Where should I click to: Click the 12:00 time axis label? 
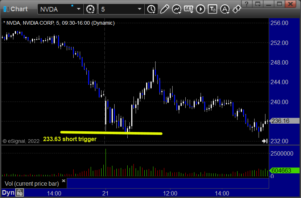click(170, 193)
